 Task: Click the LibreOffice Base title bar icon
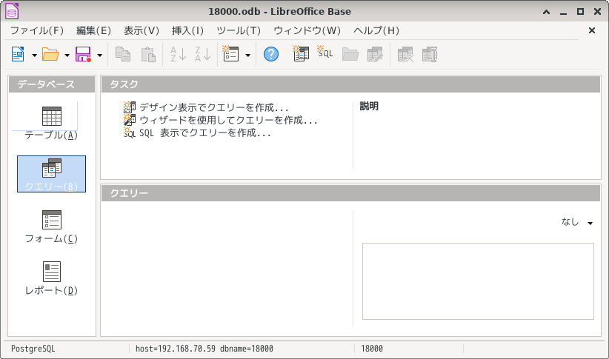(x=12, y=11)
